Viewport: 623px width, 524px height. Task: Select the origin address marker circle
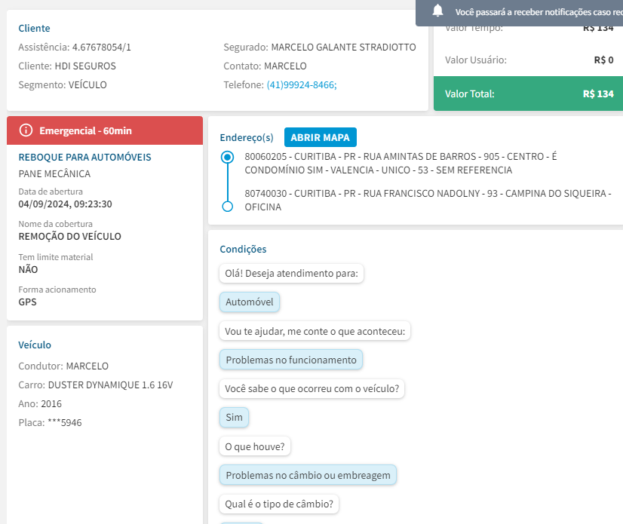coord(227,158)
